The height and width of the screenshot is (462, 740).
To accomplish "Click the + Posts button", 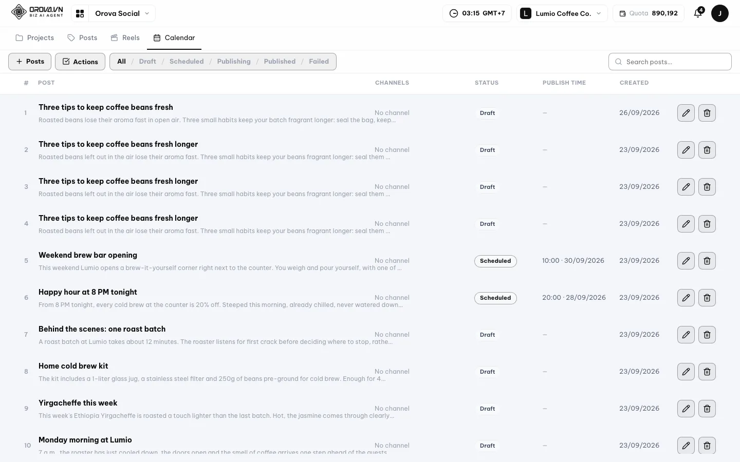I will (30, 62).
